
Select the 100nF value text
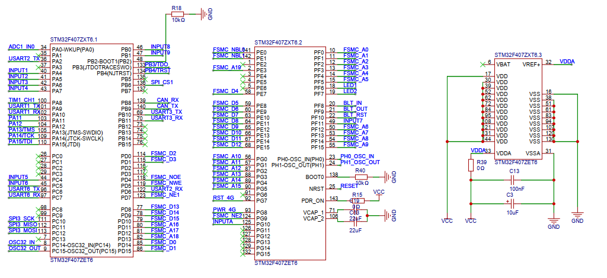click(516, 188)
